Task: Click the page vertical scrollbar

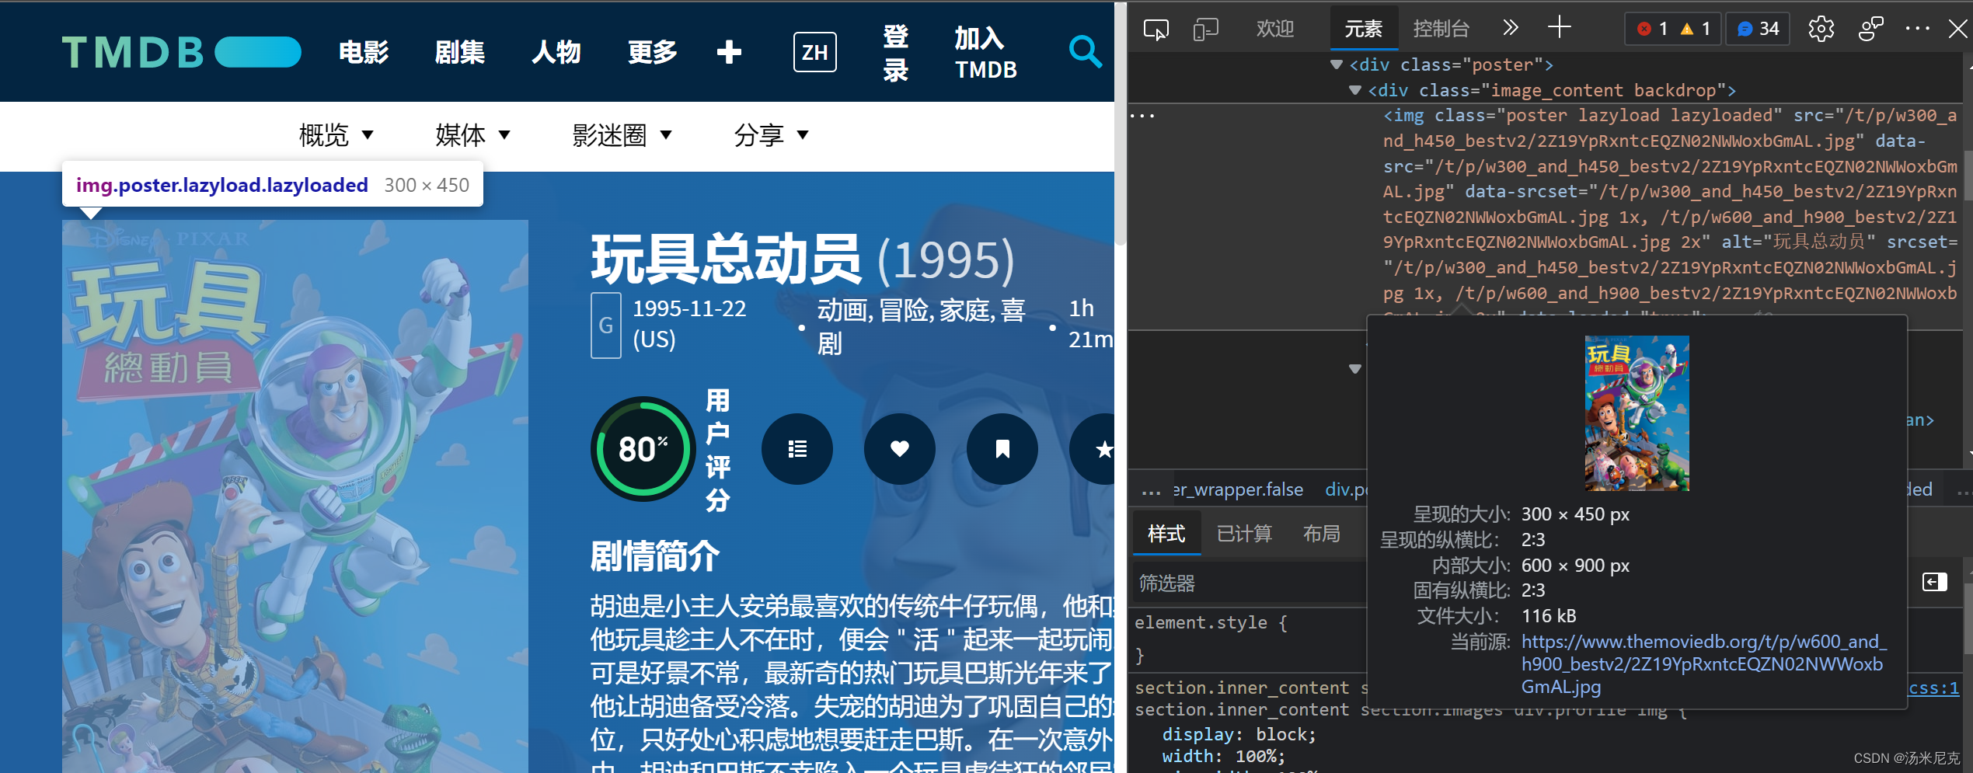Action: (x=1120, y=124)
